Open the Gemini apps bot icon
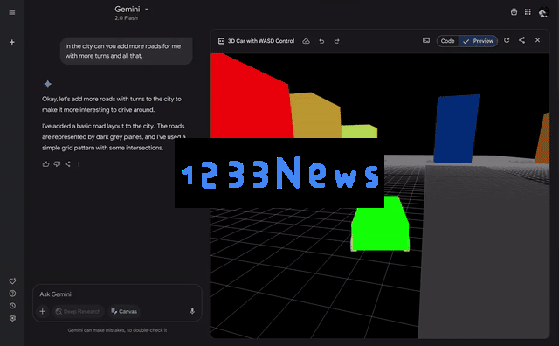Screen dimensions: 559x346 point(514,12)
